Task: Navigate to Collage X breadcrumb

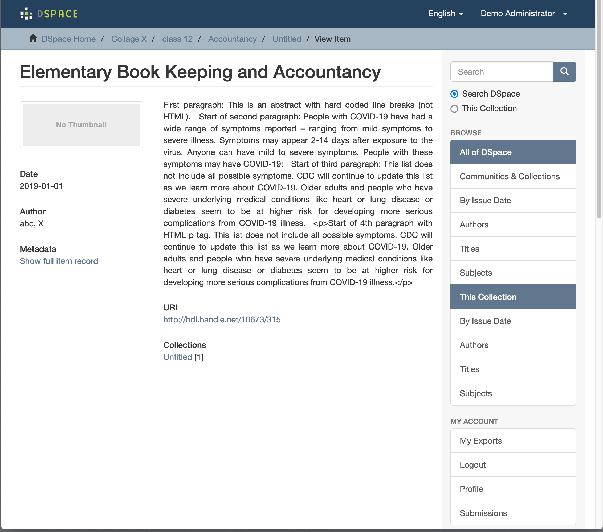Action: (x=129, y=39)
